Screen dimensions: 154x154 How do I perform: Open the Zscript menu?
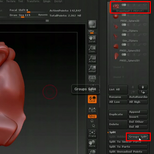point(58,1)
